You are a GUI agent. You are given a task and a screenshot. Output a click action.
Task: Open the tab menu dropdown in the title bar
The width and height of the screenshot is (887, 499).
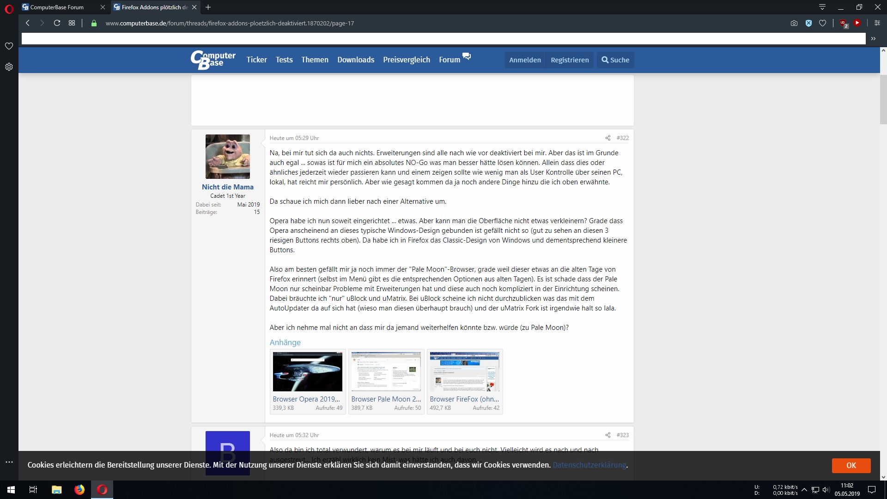coord(822,7)
